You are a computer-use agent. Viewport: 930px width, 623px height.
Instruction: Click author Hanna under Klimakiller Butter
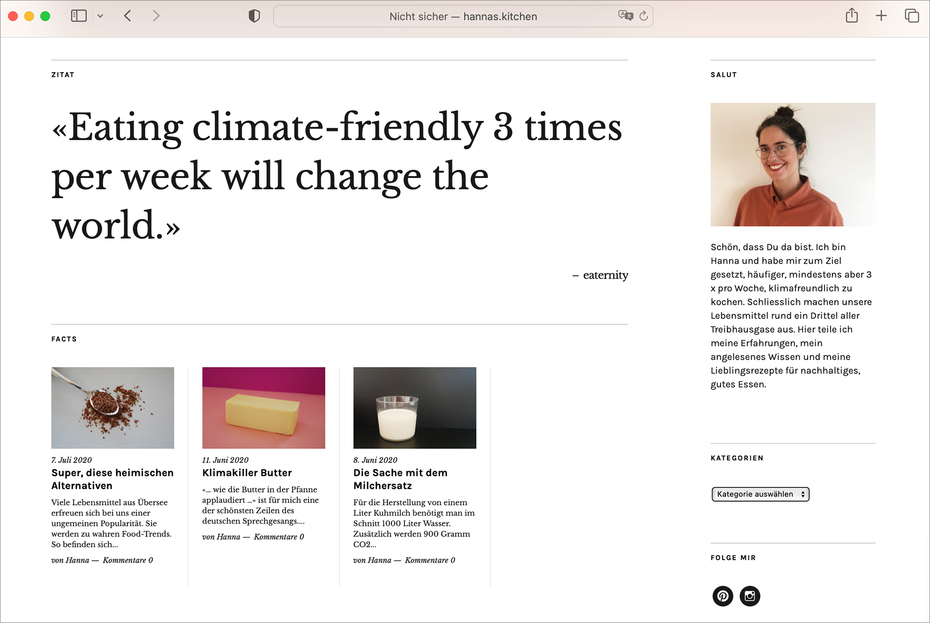click(x=229, y=537)
